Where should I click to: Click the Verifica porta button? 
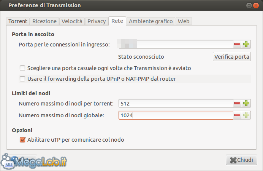click(231, 57)
